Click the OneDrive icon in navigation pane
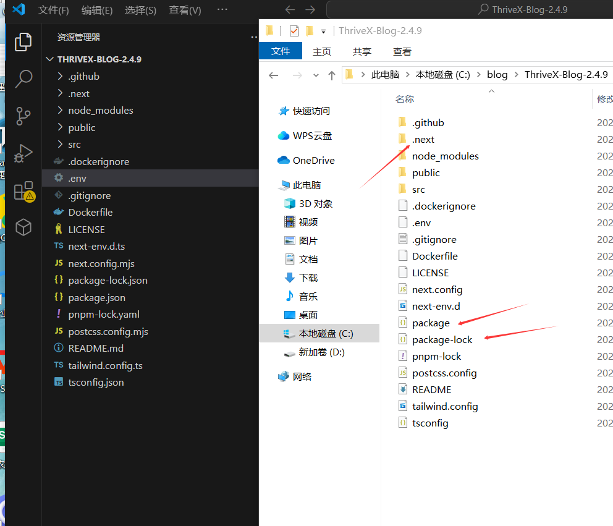The width and height of the screenshot is (613, 526). point(285,160)
